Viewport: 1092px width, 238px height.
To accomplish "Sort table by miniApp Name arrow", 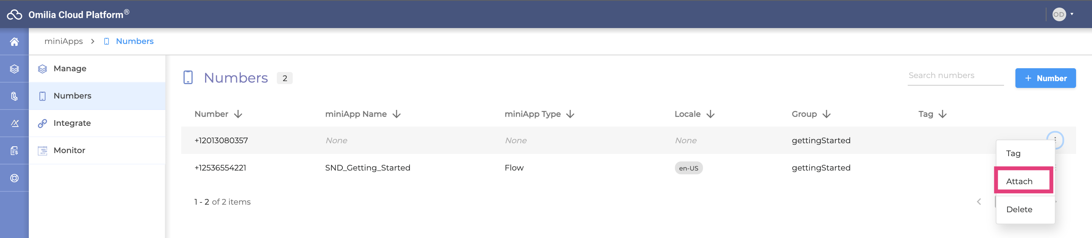I will [x=397, y=114].
